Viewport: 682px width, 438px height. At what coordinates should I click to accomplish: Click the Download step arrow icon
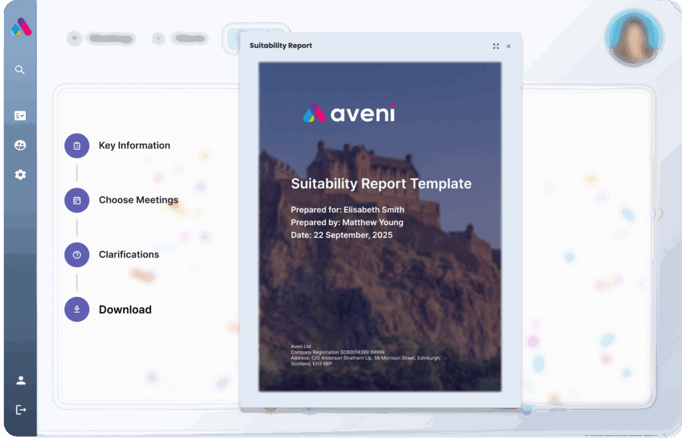[77, 310]
